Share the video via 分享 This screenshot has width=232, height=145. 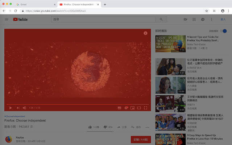pyautogui.click(x=122, y=127)
